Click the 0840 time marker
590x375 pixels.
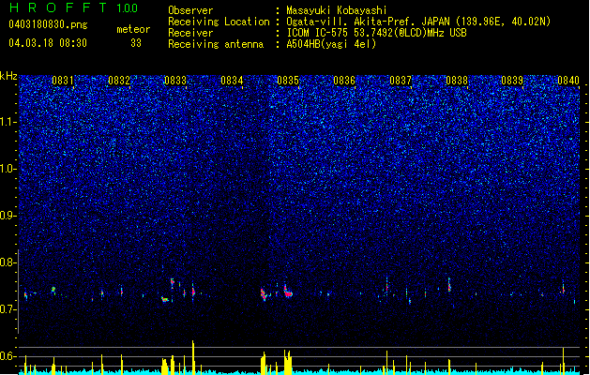coord(568,81)
